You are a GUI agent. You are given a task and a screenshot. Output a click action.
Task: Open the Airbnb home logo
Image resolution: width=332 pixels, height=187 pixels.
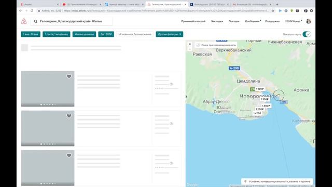24,21
